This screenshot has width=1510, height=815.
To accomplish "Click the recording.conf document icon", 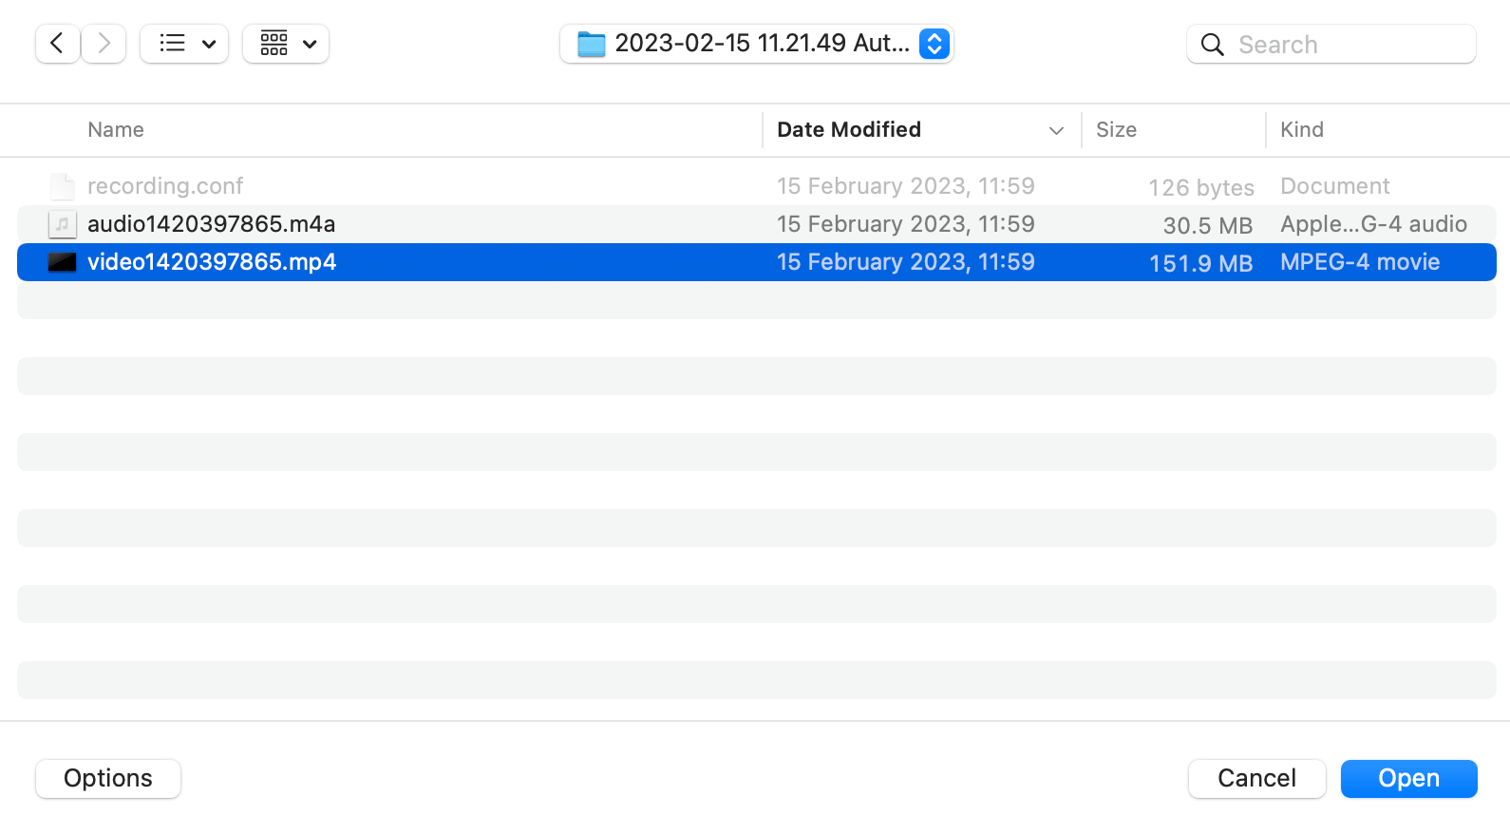I will point(62,186).
